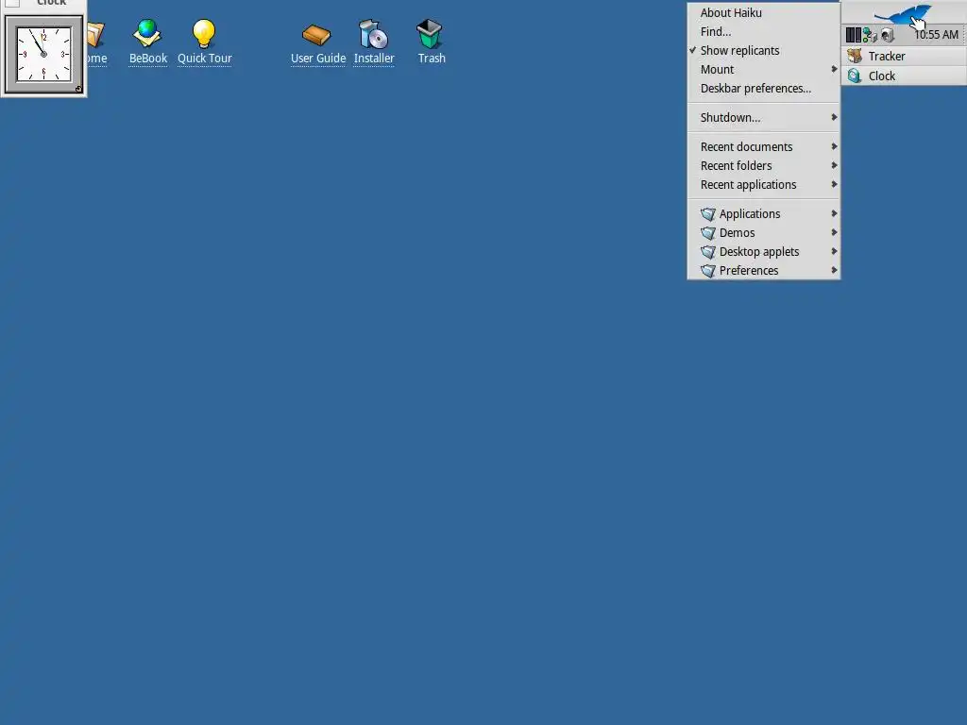Expand the Shutdown submenu arrow
967x725 pixels.
834,117
